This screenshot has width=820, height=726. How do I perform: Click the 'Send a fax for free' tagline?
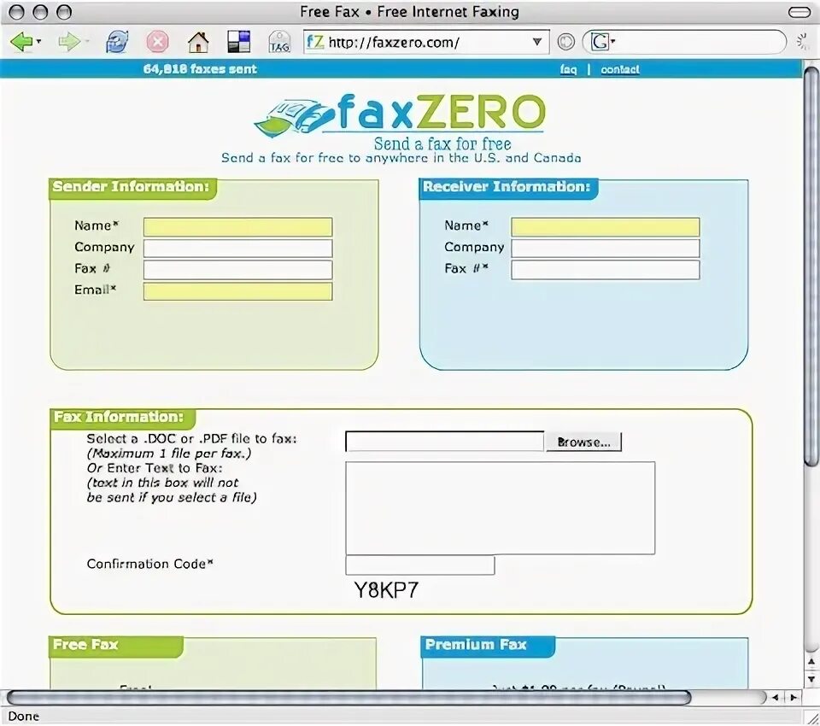click(442, 143)
